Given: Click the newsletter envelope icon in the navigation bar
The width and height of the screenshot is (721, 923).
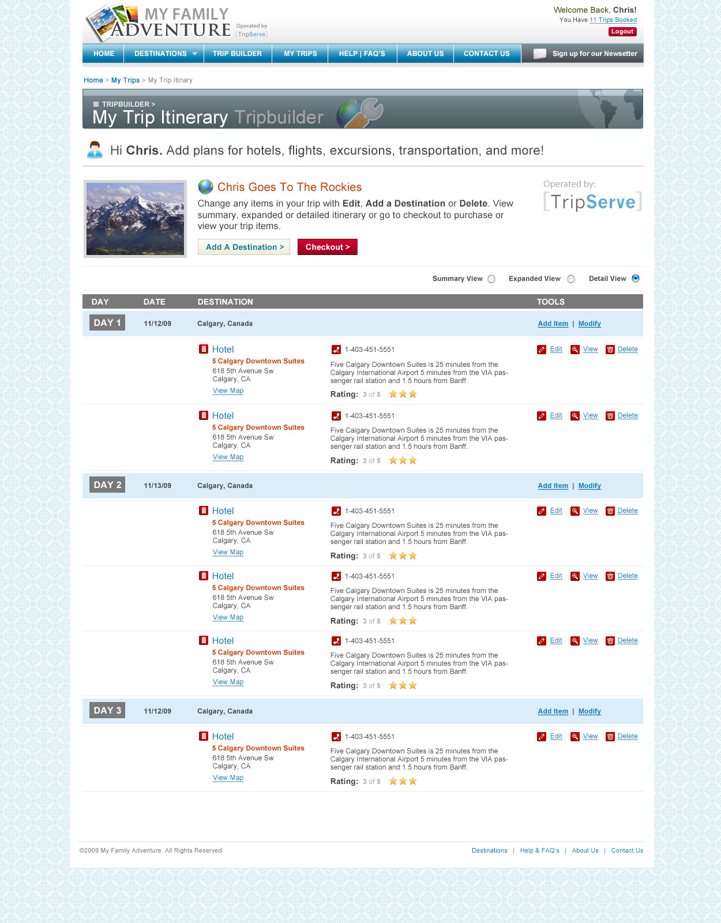Looking at the screenshot, I should [540, 54].
